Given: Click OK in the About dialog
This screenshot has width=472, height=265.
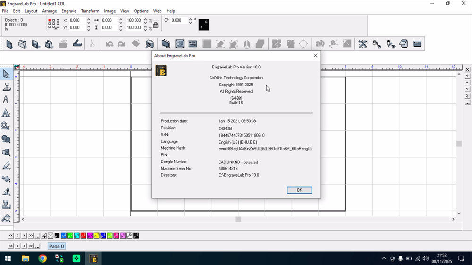Looking at the screenshot, I should tap(299, 190).
